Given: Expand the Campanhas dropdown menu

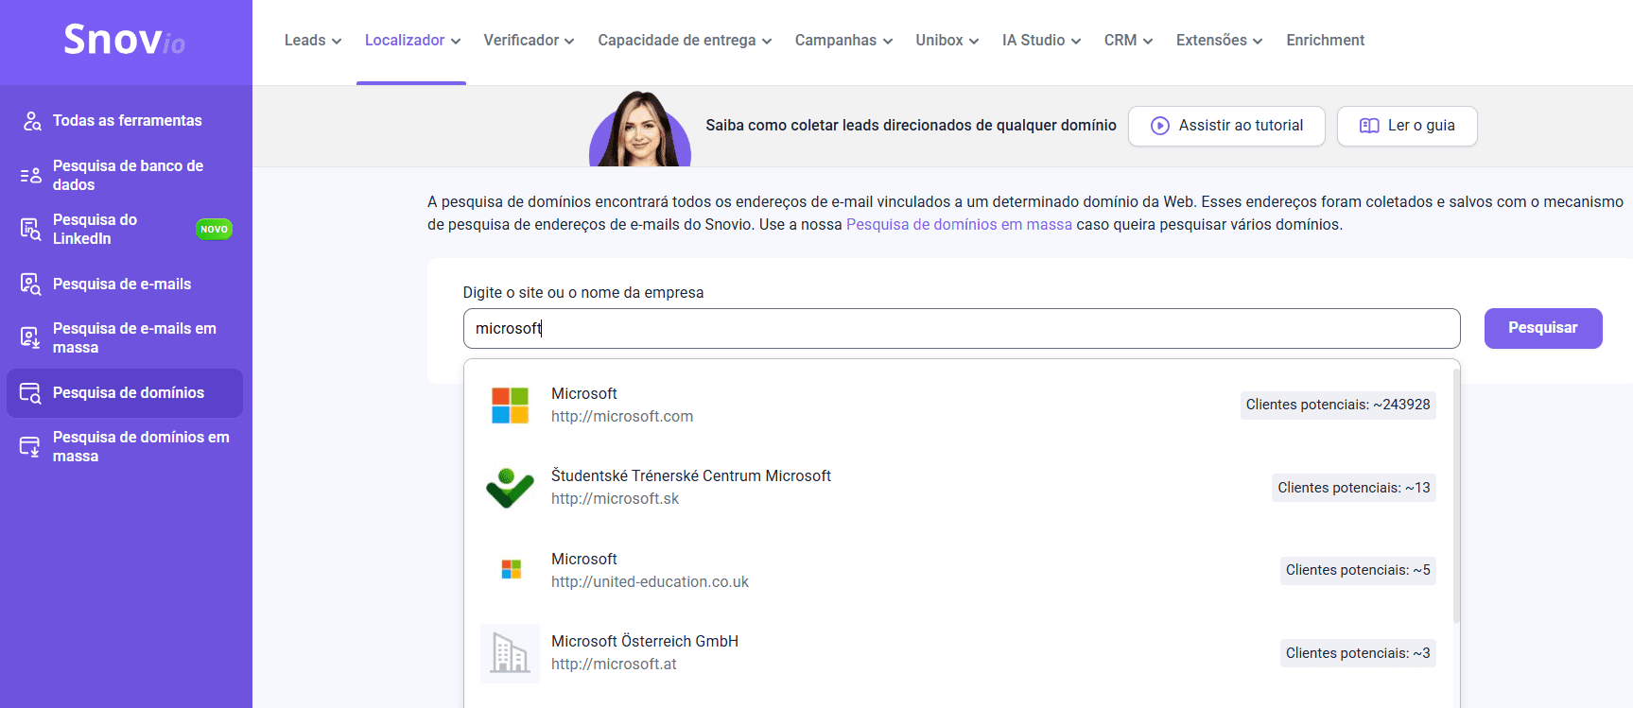Looking at the screenshot, I should click(x=844, y=41).
